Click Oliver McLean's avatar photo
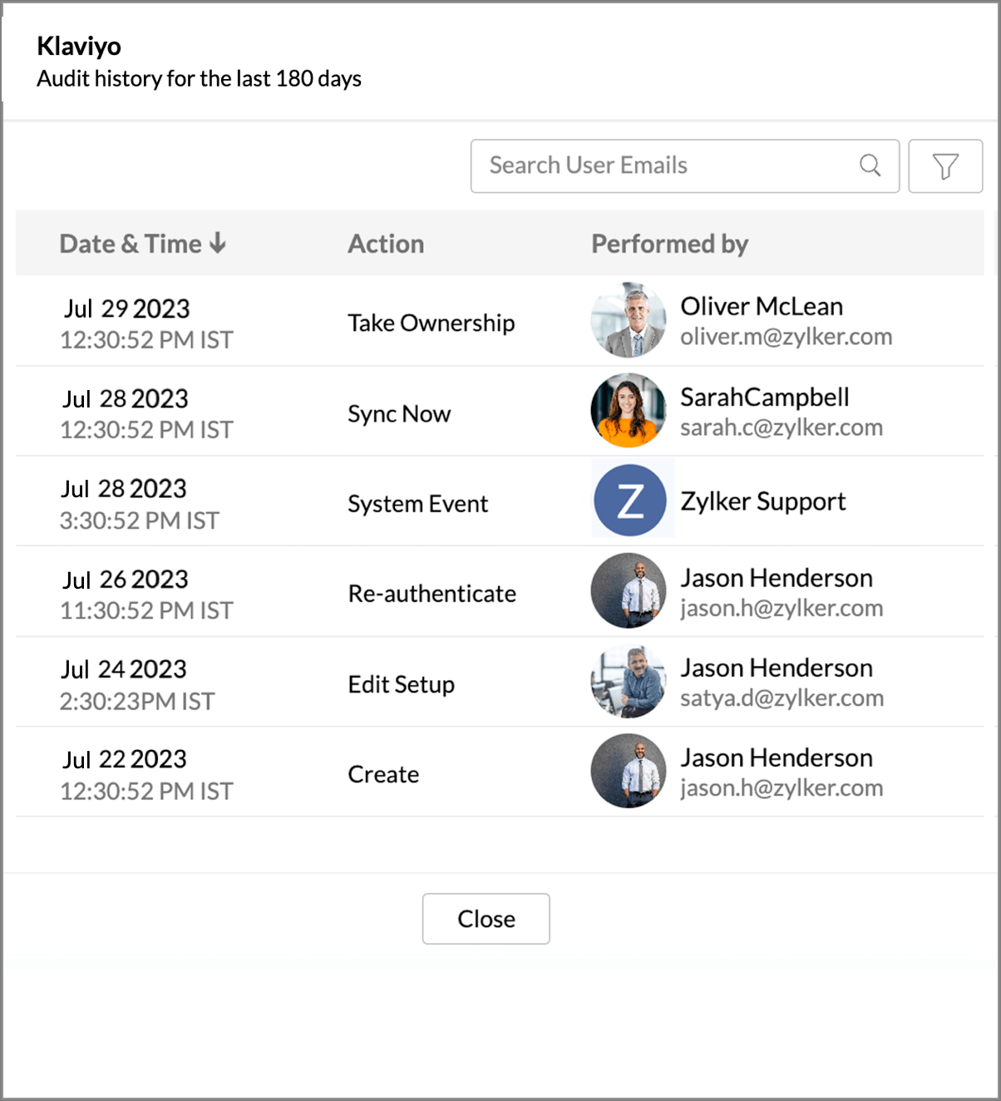This screenshot has height=1101, width=1001. [629, 321]
